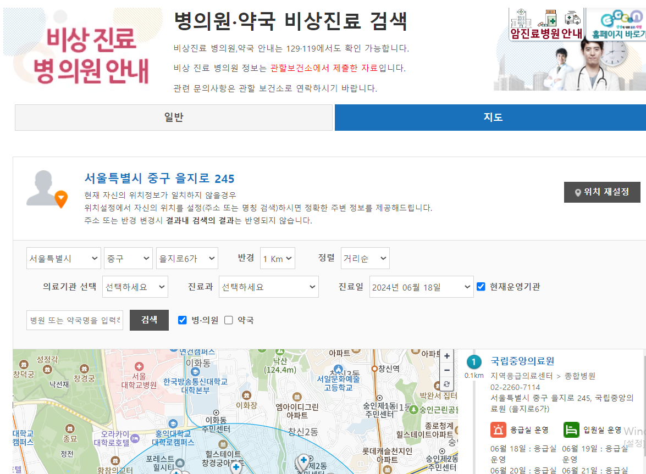The height and width of the screenshot is (474, 646).
Task: Click the 위치 재설정 button
Action: [602, 192]
